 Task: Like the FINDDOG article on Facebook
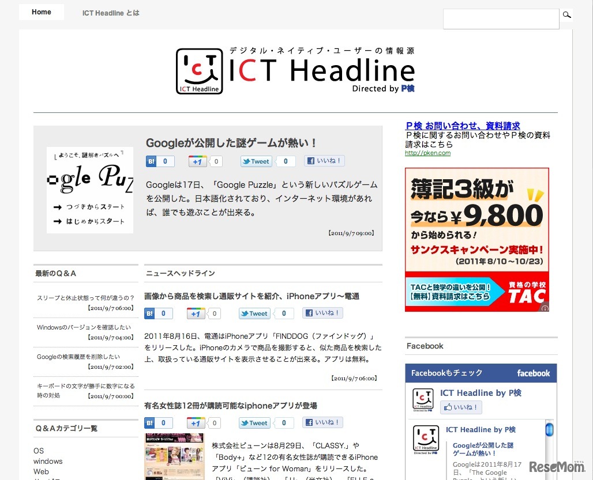(322, 313)
